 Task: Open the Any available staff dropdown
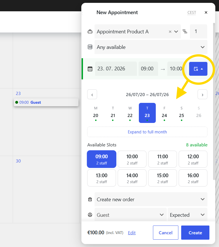click(151, 47)
